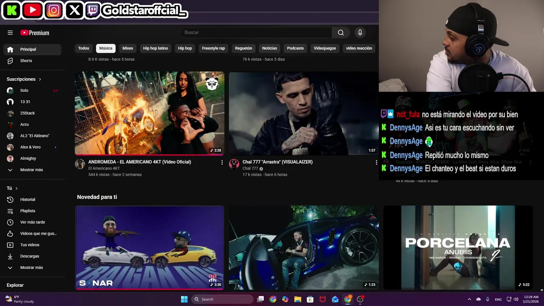The image size is (544, 306).
Task: Open the Windows Start menu
Action: click(x=184, y=299)
